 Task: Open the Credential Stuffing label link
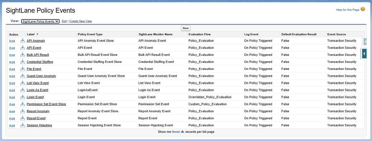pyautogui.click(x=40, y=62)
